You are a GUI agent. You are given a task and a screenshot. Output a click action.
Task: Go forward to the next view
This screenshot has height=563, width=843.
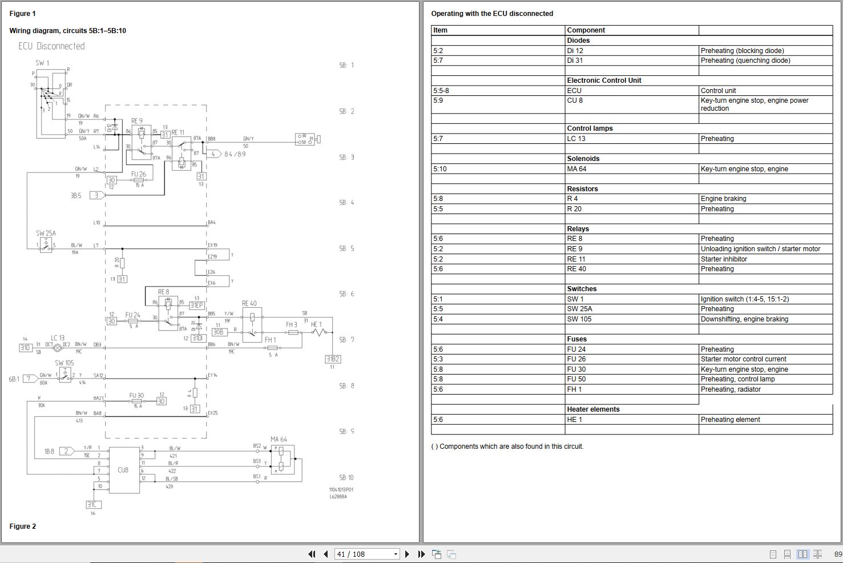tap(451, 554)
